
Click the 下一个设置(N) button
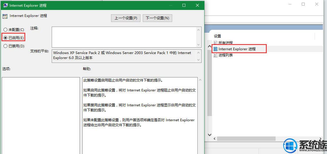click(157, 18)
